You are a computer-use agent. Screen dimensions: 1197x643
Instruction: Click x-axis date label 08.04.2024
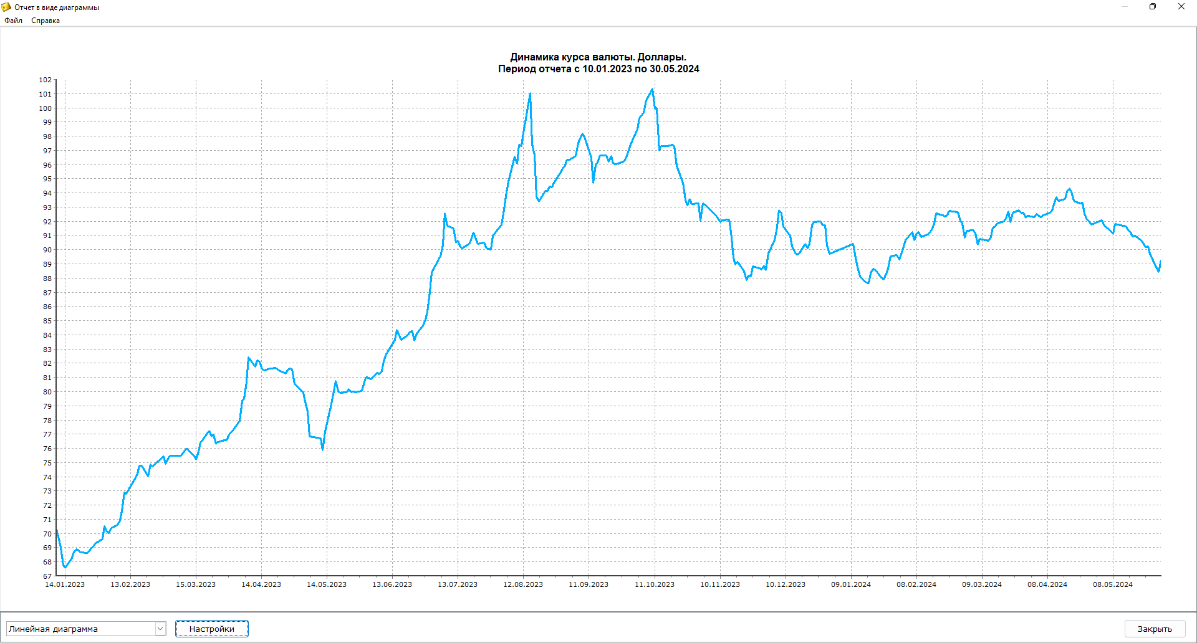1047,584
